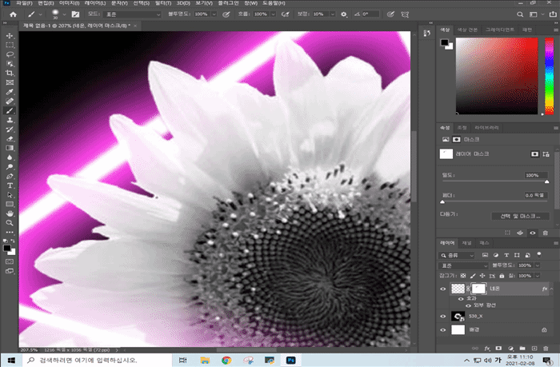Open the 흐름 flow dropdown arrow
The height and width of the screenshot is (367, 560).
[x=274, y=14]
